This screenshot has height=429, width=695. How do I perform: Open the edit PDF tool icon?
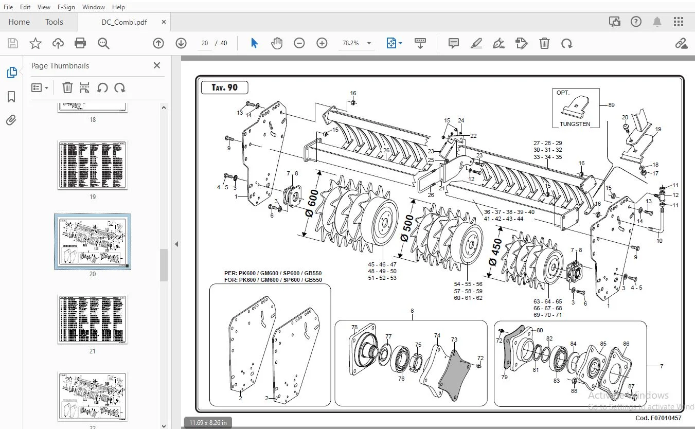pos(521,43)
